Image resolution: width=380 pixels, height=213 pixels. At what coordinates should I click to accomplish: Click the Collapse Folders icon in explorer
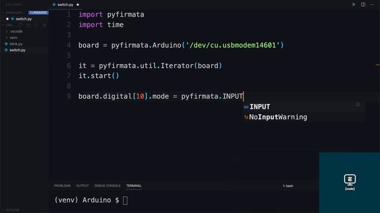[45, 25]
